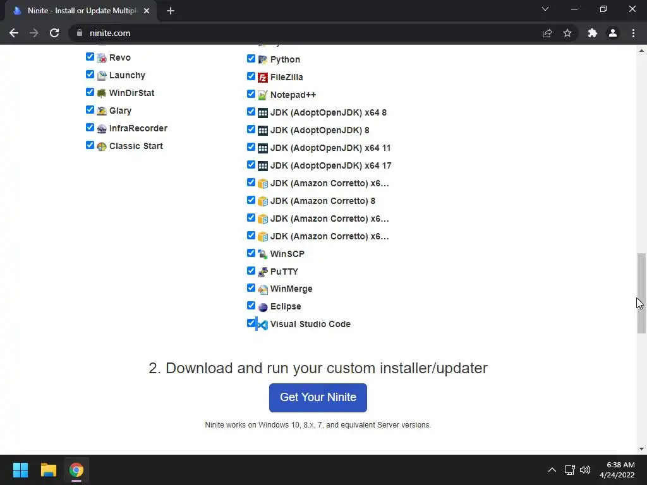This screenshot has width=647, height=485.
Task: Click the Python logo icon
Action: tap(262, 60)
